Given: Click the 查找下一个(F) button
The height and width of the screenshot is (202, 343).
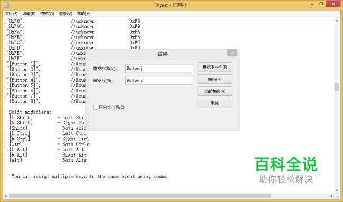Looking at the screenshot, I should 215,67.
